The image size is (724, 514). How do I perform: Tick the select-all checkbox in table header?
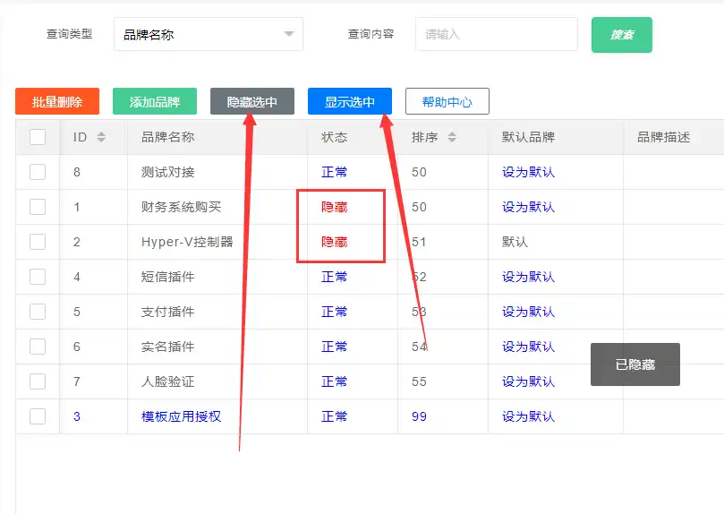coord(38,137)
